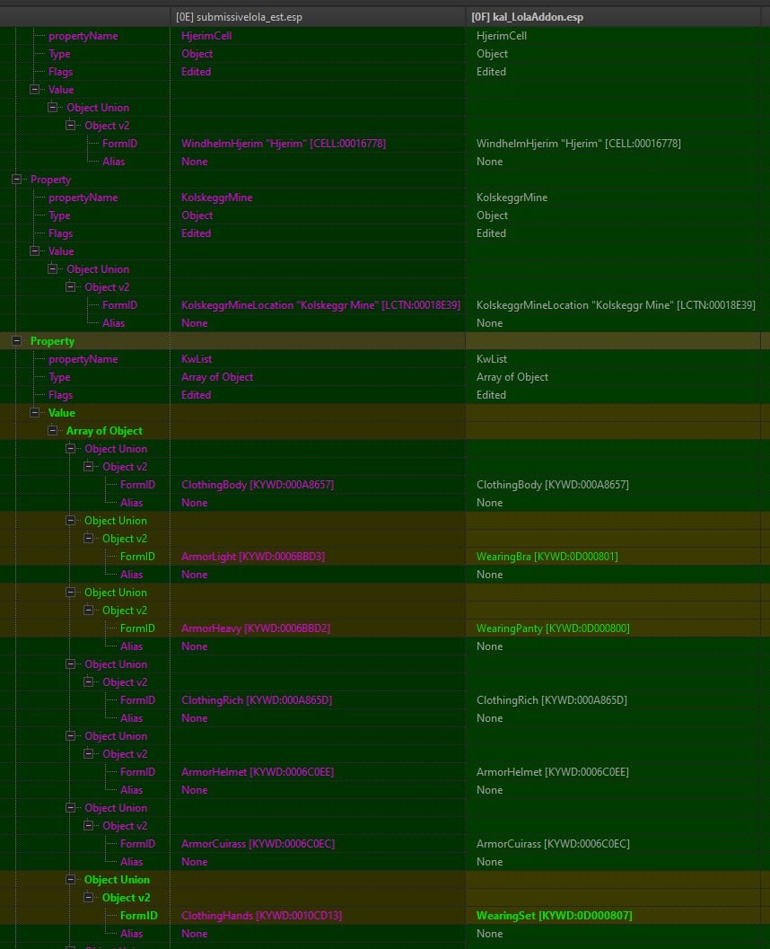This screenshot has width=770, height=949.
Task: Collapse the Object v2 node containing ClothingRich
Action: tap(88, 682)
